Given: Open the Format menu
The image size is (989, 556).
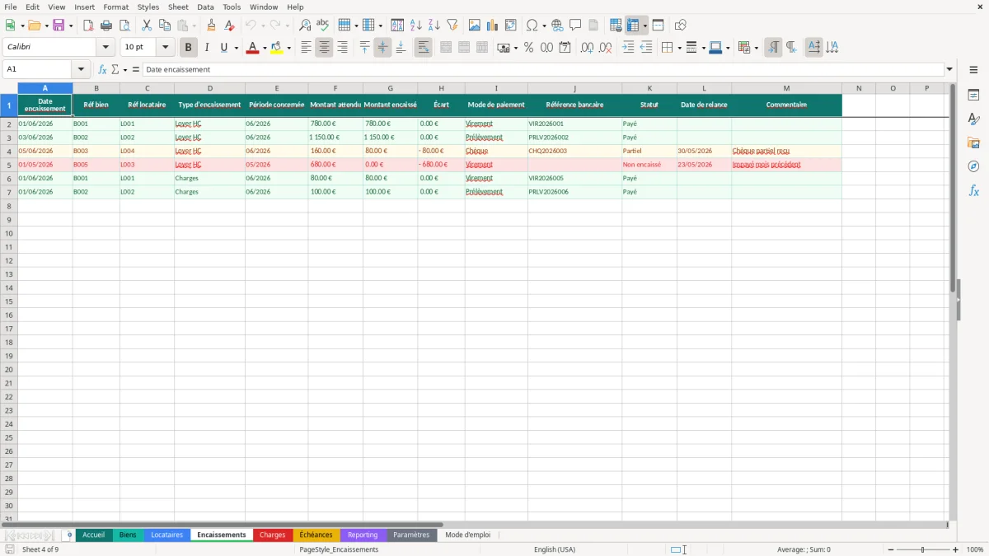Looking at the screenshot, I should [x=115, y=7].
